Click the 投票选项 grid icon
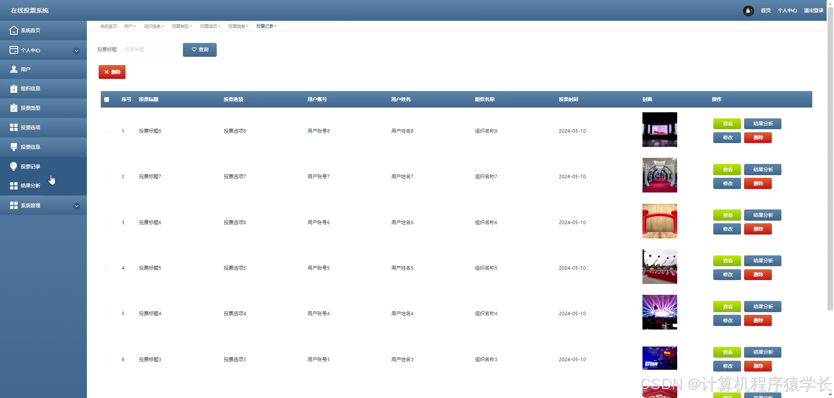Viewport: 834px width, 398px height. [x=14, y=127]
